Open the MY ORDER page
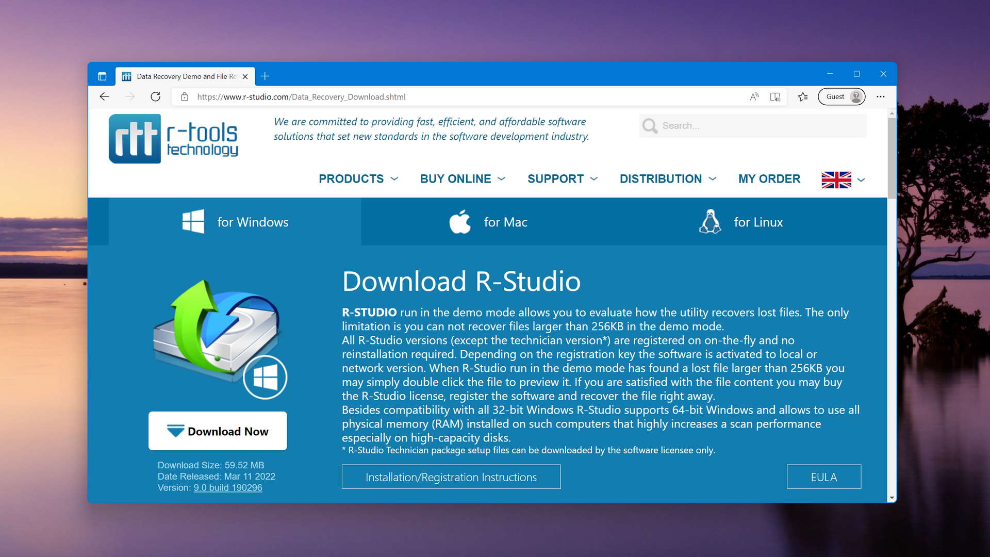Image resolution: width=990 pixels, height=557 pixels. click(769, 179)
